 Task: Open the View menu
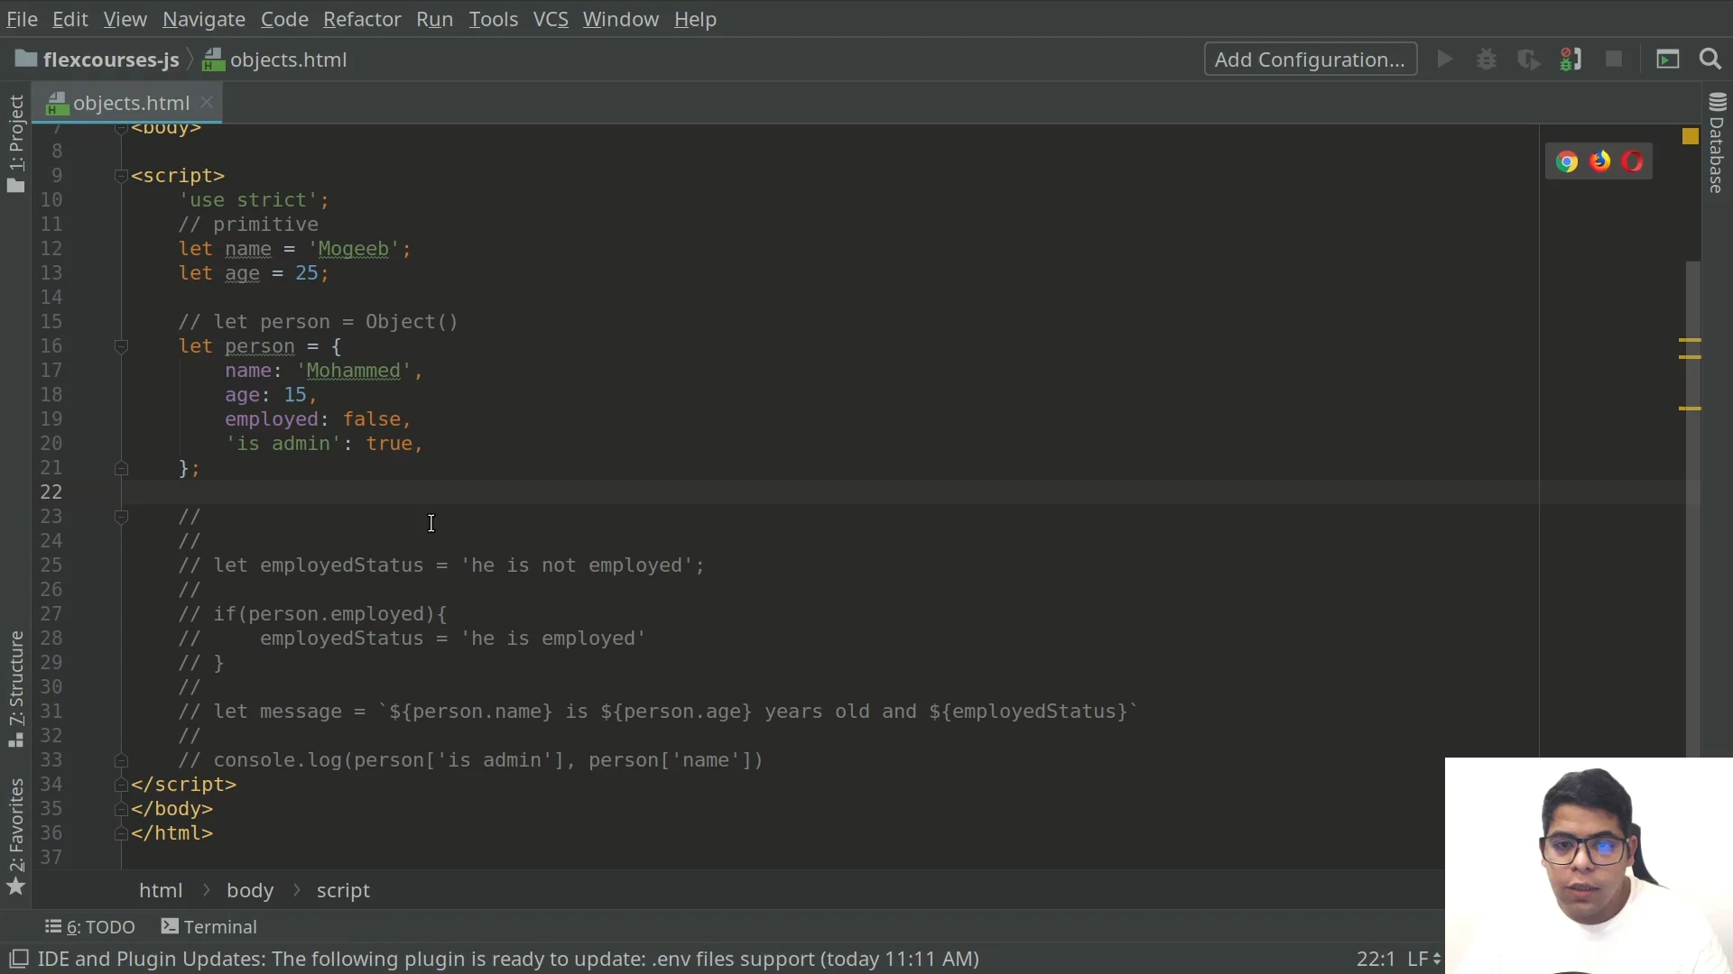(x=125, y=19)
